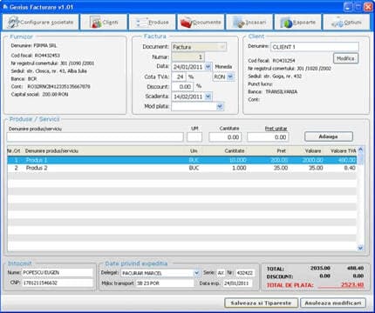Open the Scadenta date picker arrow
The width and height of the screenshot is (375, 313).
pyautogui.click(x=208, y=97)
